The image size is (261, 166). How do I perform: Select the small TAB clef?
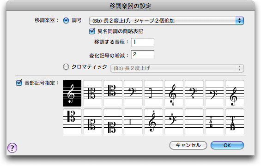click(214, 122)
